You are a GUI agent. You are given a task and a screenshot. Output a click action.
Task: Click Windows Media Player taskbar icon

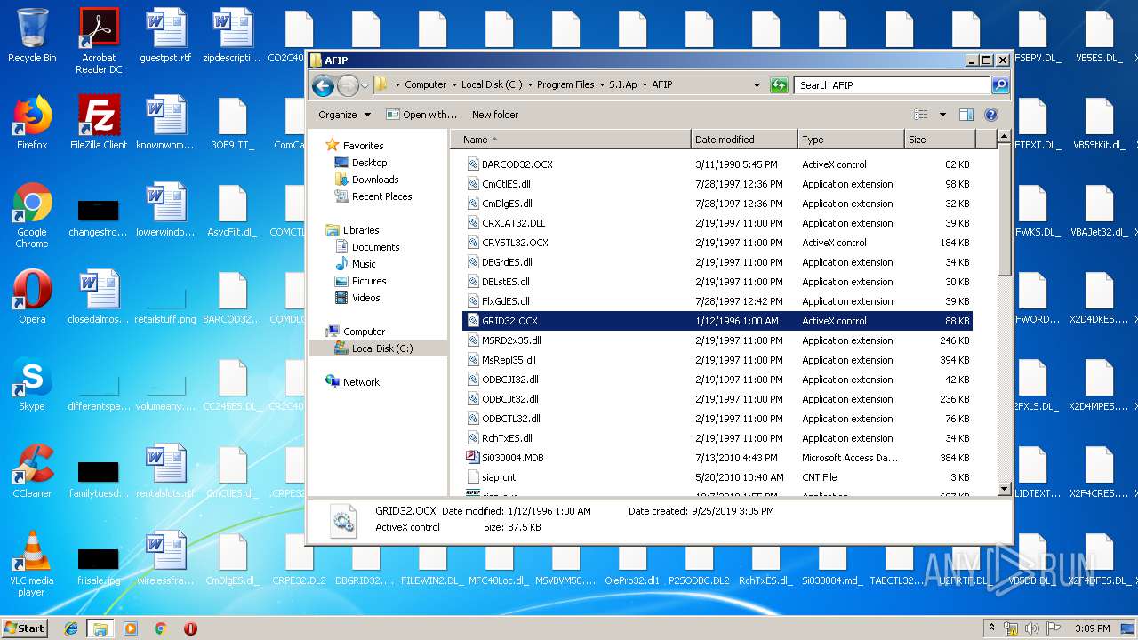(x=131, y=628)
